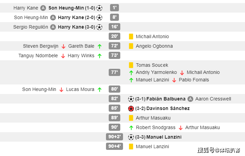Click the goal ball icon beside Harry Kane (2-0)
The width and height of the screenshot is (245, 156).
coord(99,17)
